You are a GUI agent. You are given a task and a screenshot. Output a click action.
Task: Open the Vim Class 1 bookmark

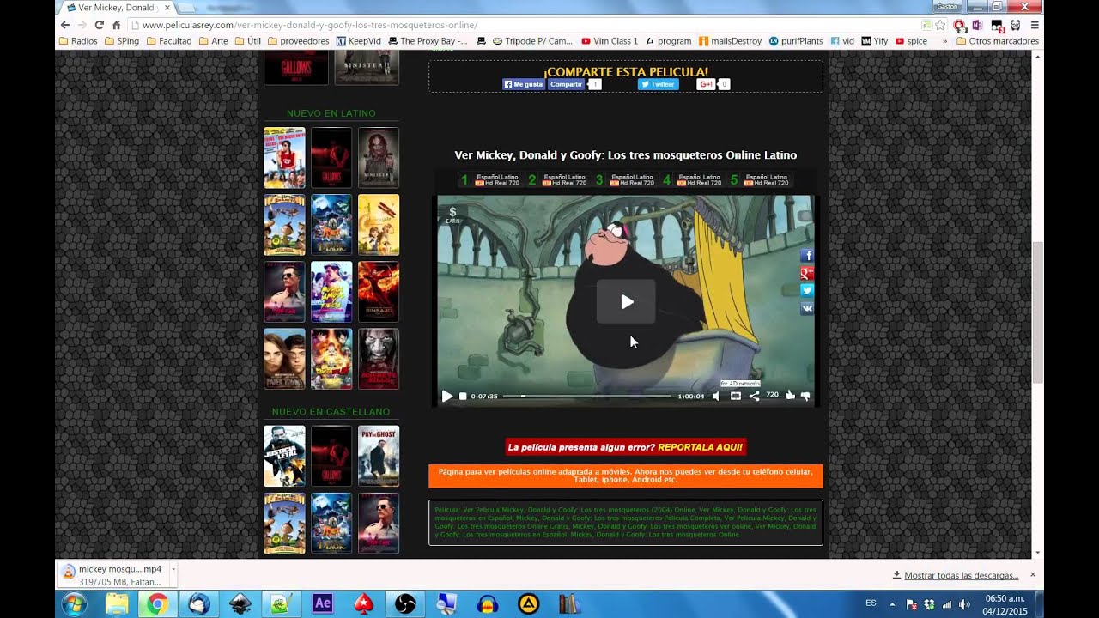pyautogui.click(x=610, y=40)
